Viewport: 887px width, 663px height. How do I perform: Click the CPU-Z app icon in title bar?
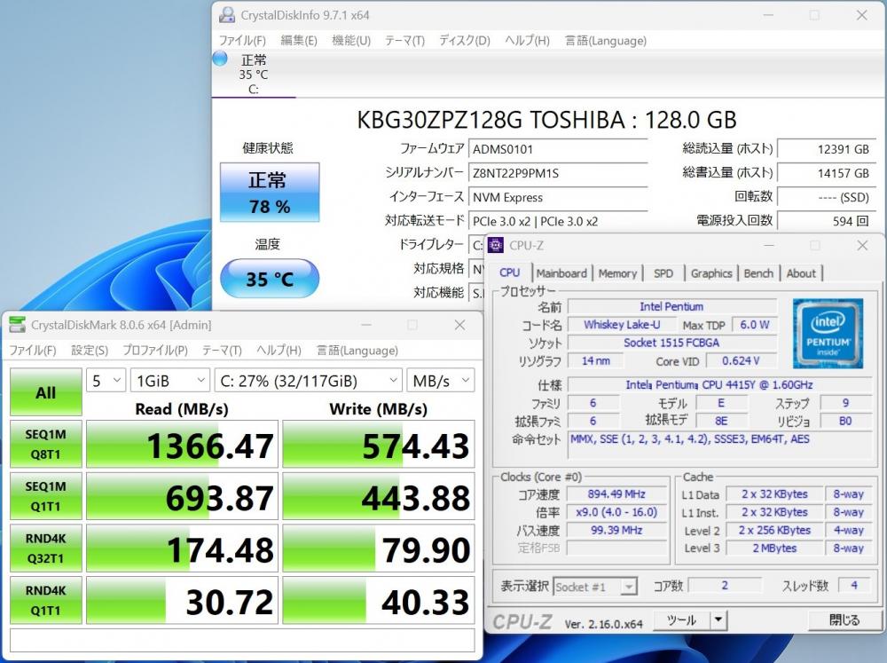tap(496, 245)
